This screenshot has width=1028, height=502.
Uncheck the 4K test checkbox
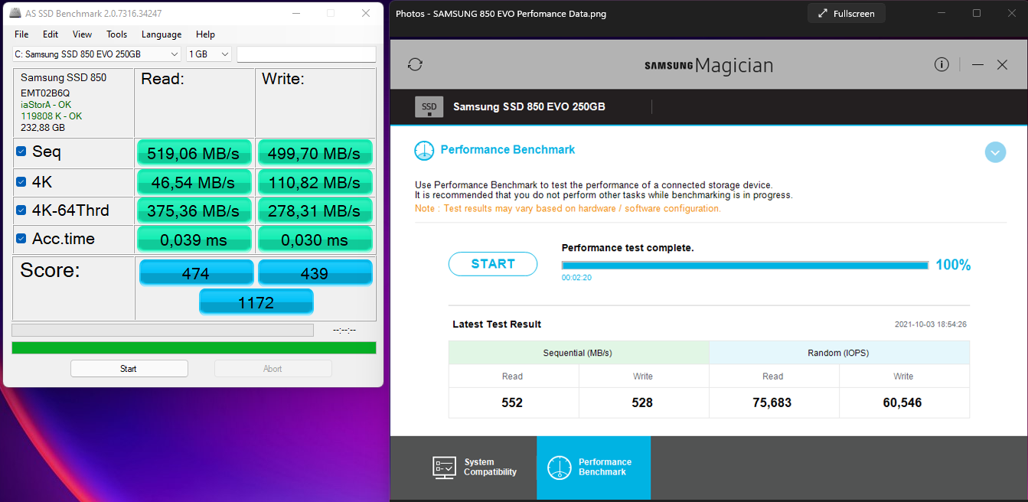pos(21,182)
